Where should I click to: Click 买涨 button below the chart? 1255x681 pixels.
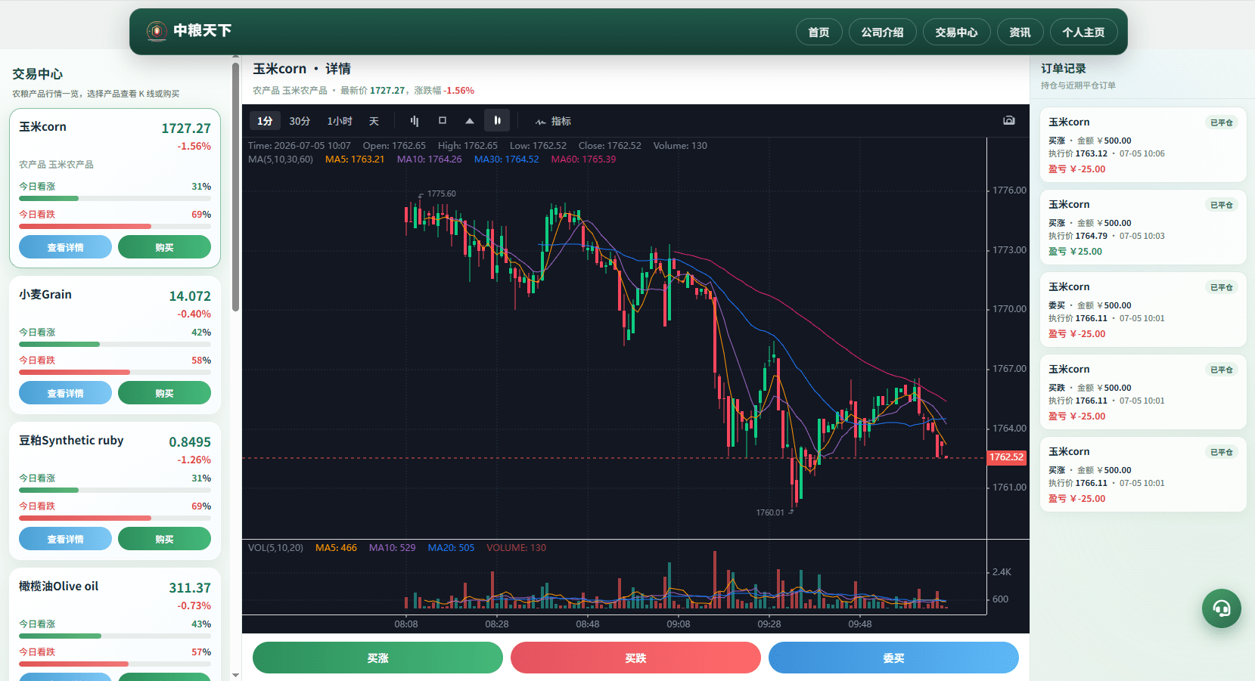tap(377, 658)
